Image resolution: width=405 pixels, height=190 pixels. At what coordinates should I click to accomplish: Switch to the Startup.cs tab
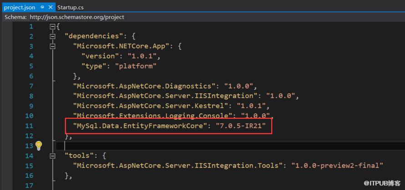(x=70, y=7)
